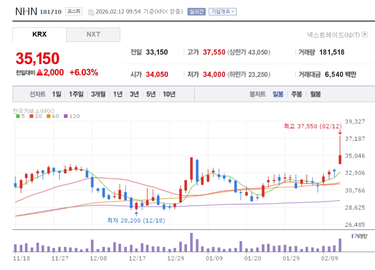This screenshot has height=270, width=375.
Task: Click the green 5-day moving average swatch
Action: coord(18,116)
